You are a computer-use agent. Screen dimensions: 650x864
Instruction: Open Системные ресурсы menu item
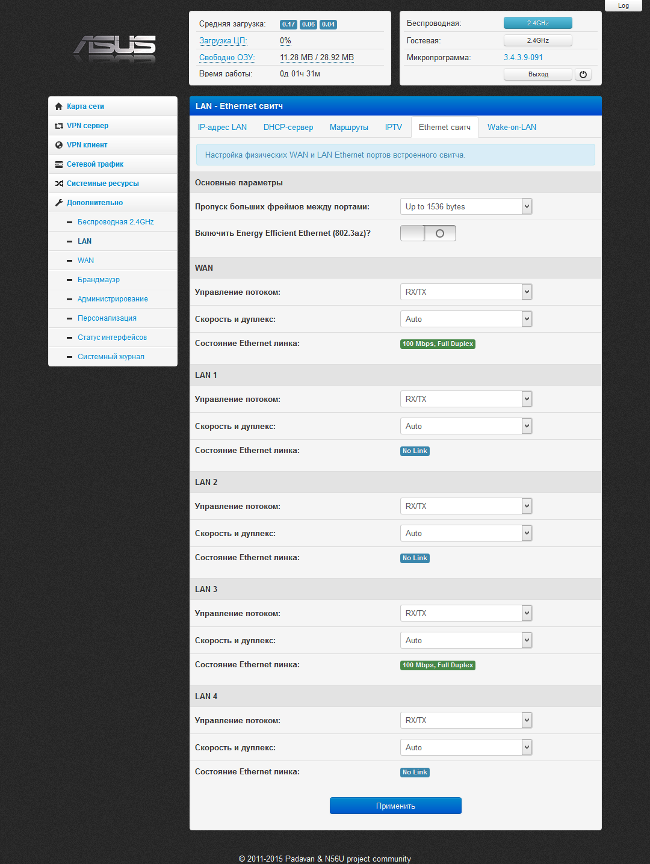pos(113,184)
